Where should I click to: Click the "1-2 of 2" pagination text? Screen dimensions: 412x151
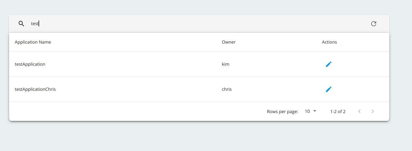(x=338, y=111)
